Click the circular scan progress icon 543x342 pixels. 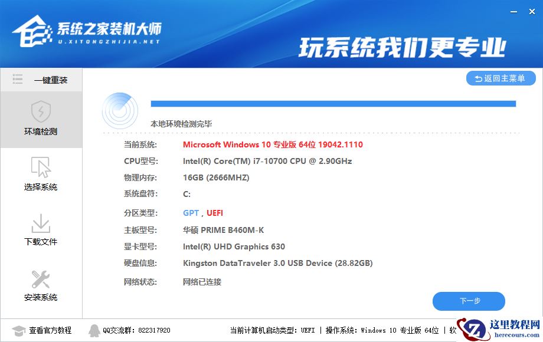(120, 110)
